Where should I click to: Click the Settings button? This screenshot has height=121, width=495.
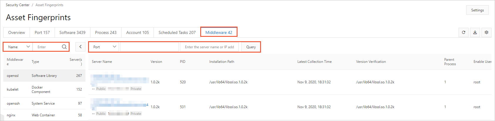coord(477,10)
